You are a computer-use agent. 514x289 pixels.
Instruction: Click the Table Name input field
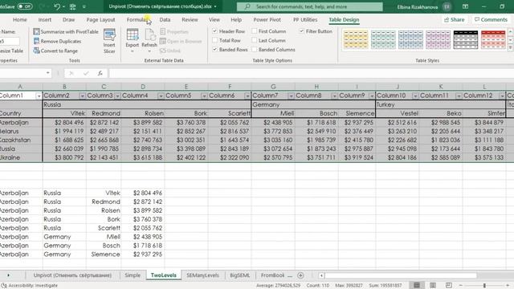[x=10, y=41]
